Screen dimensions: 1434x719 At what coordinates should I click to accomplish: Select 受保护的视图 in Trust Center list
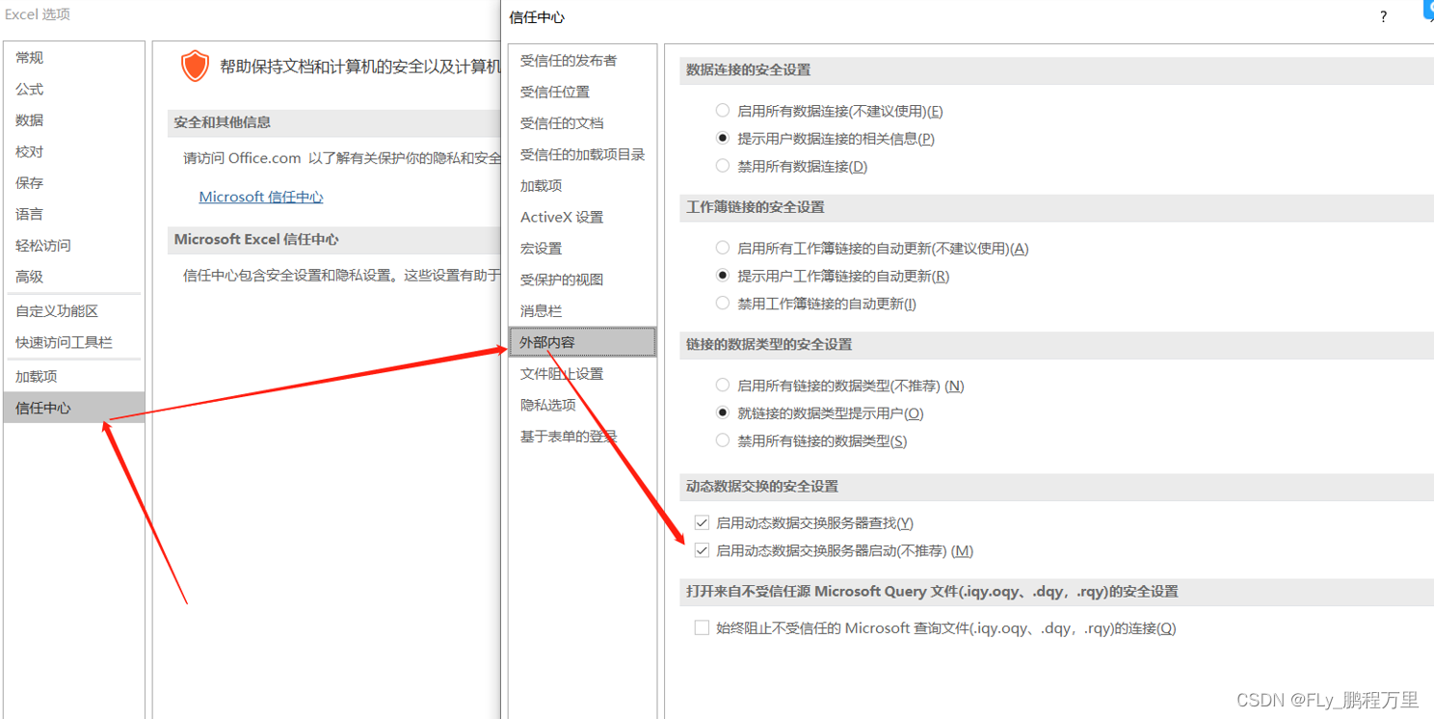pyautogui.click(x=583, y=280)
